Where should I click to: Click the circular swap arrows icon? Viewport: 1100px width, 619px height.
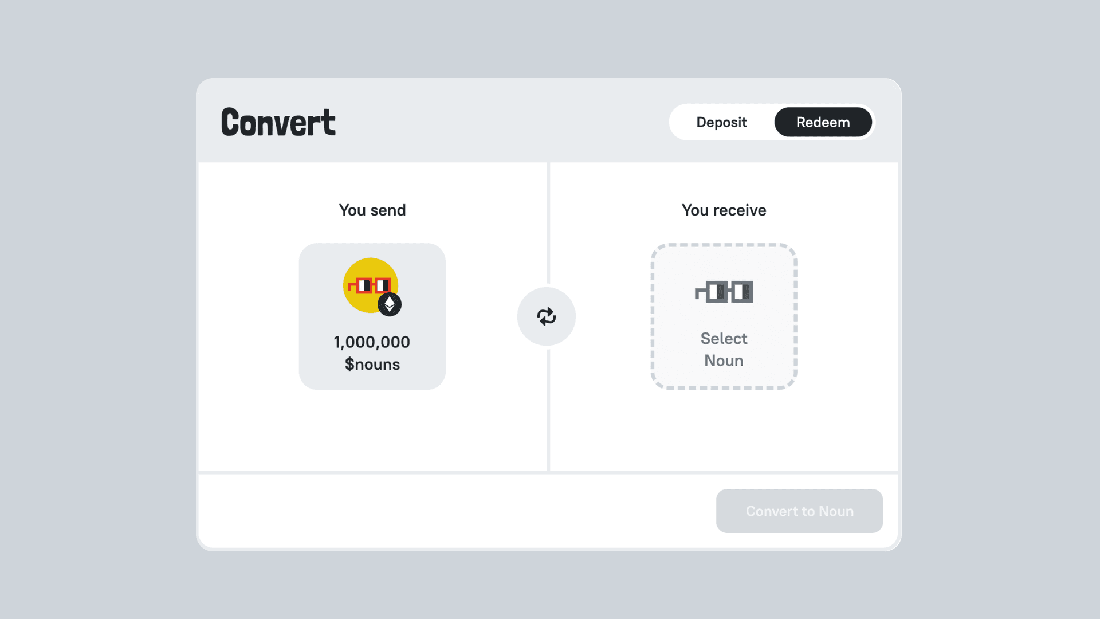click(546, 316)
